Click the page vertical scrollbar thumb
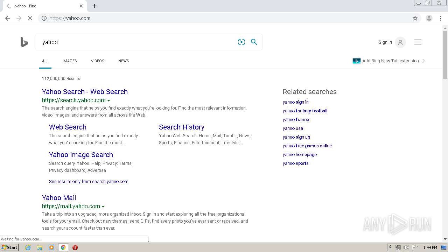 pyautogui.click(x=445, y=55)
